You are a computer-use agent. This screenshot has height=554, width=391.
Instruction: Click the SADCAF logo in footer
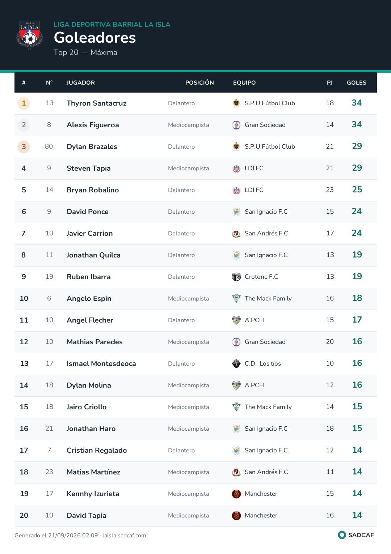pos(356,535)
